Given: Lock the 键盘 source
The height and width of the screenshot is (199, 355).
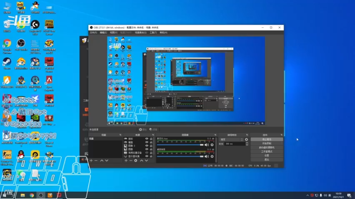Looking at the screenshot, I should pyautogui.click(x=151, y=142).
